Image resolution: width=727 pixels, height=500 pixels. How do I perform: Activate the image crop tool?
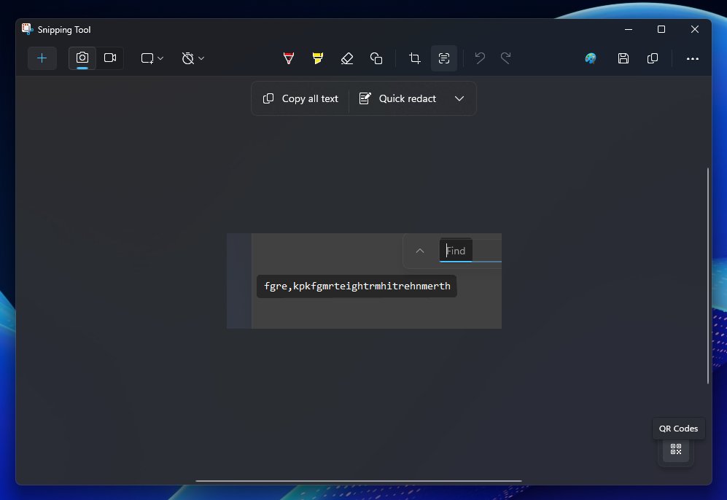pyautogui.click(x=414, y=58)
